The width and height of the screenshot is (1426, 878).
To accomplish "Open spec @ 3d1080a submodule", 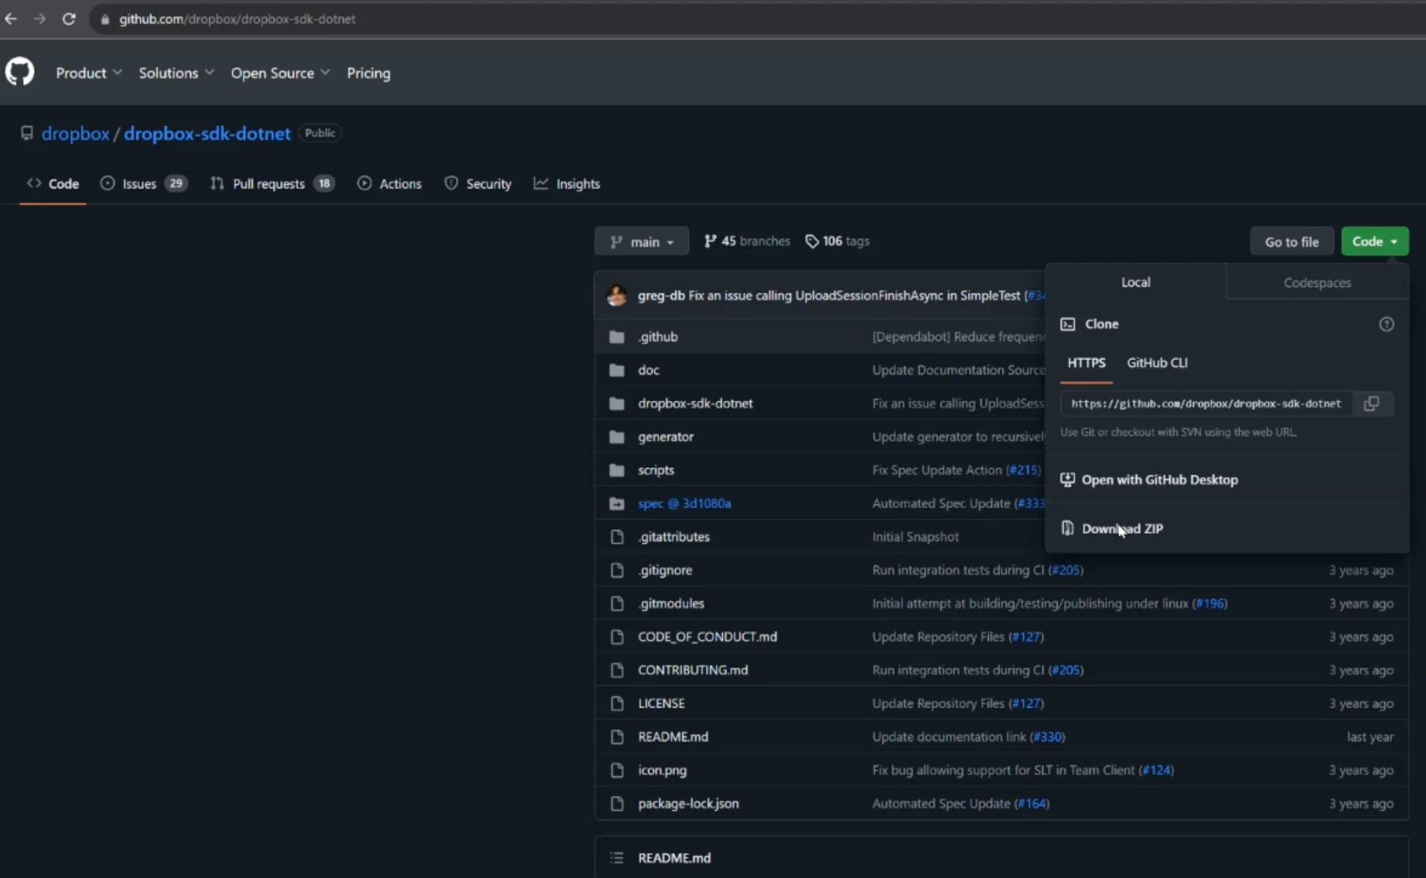I will pos(684,503).
